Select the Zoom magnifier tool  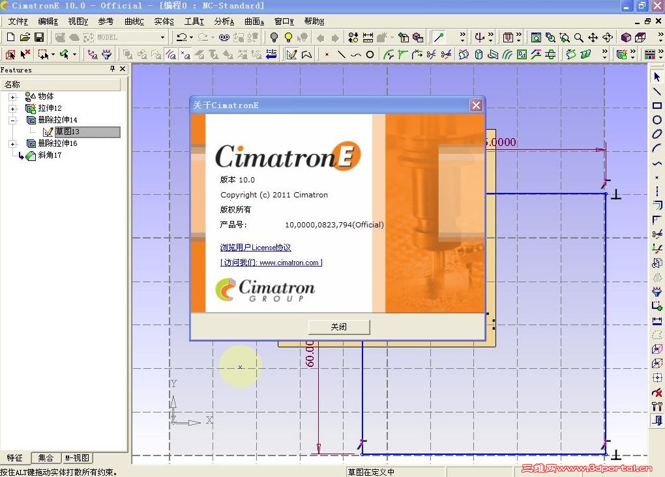pos(578,38)
